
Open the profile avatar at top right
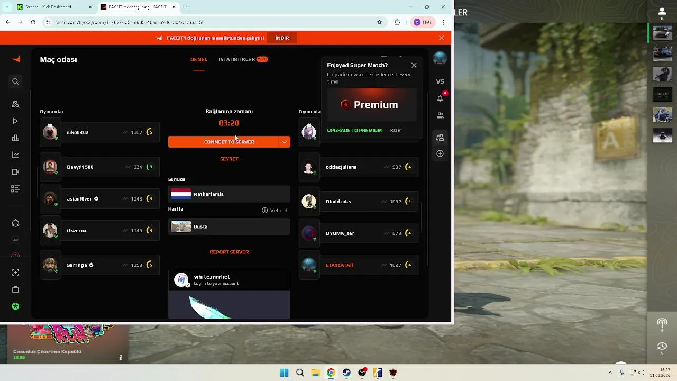click(440, 58)
